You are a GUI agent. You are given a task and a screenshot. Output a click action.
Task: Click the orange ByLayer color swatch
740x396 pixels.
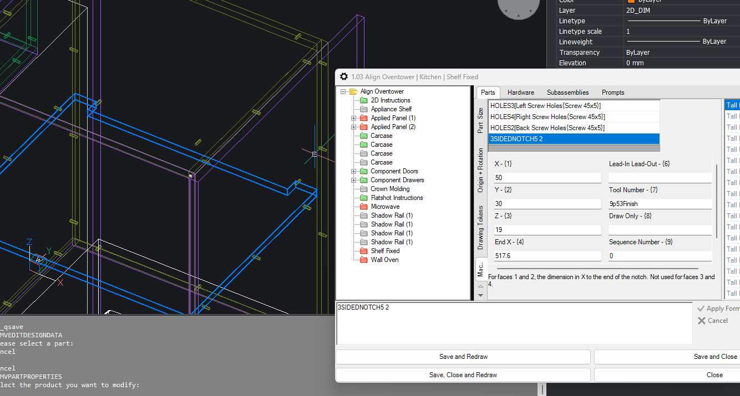pos(631,2)
